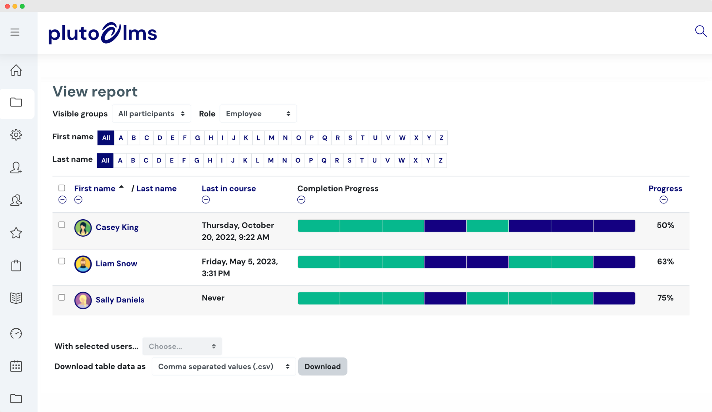Open the Groups/people icon in sidebar

(x=16, y=200)
